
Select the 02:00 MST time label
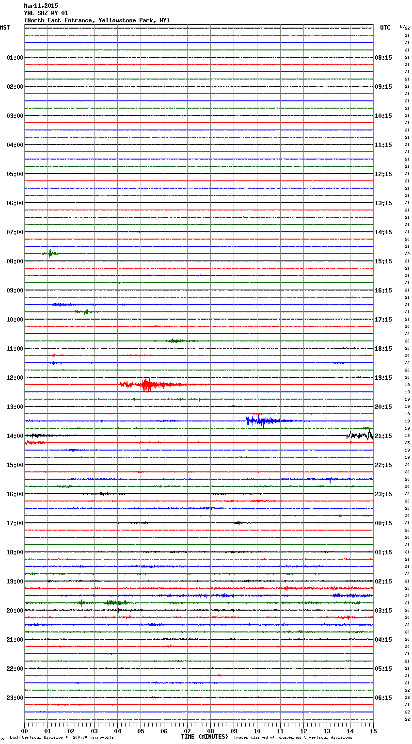coord(15,87)
